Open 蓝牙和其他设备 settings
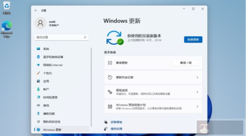The image size is (246, 136). (x=61, y=57)
